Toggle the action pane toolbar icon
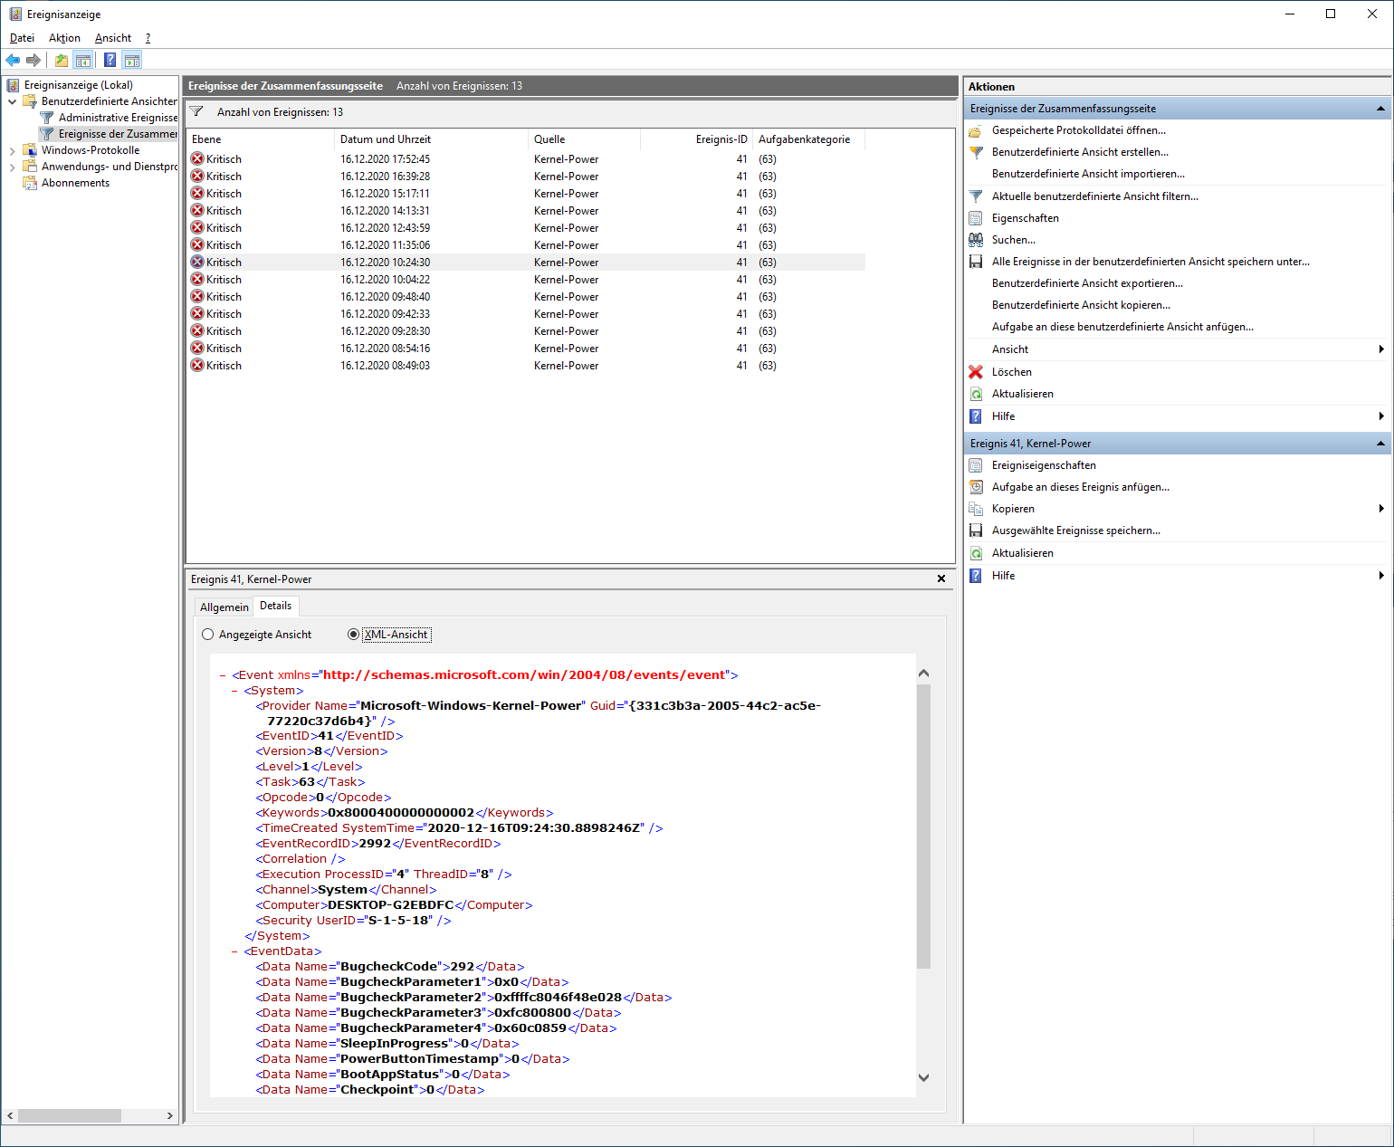 coord(132,61)
